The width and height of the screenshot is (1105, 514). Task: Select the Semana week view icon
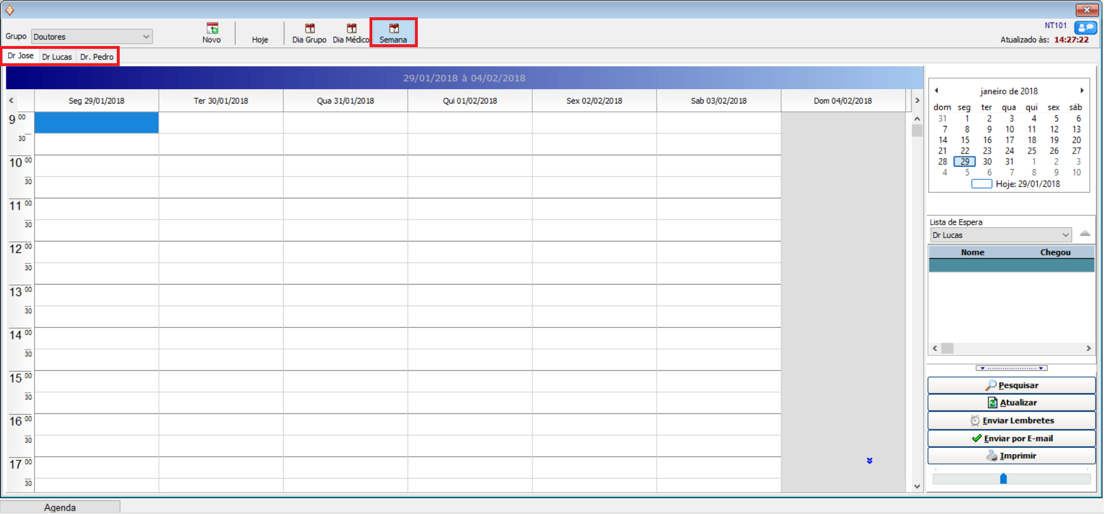point(394,29)
